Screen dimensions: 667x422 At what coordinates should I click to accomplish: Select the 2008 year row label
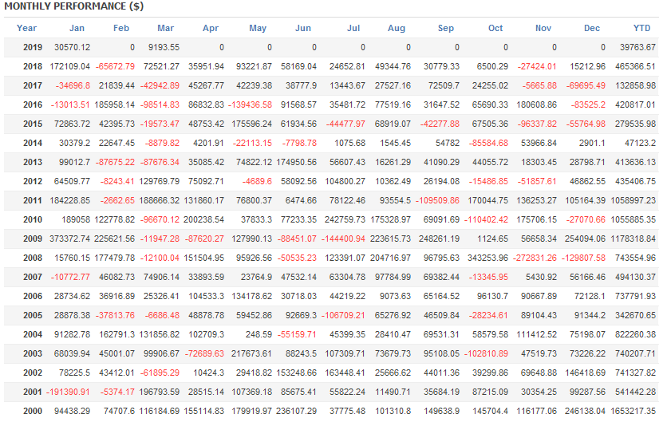(33, 258)
